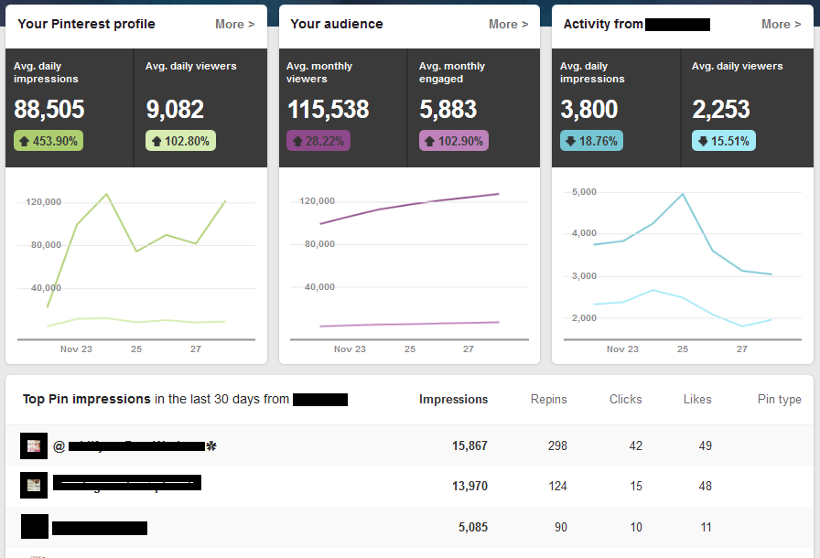Select the Avg. monthly viewers 115,538 tile
Image resolution: width=820 pixels, height=558 pixels.
pos(343,108)
